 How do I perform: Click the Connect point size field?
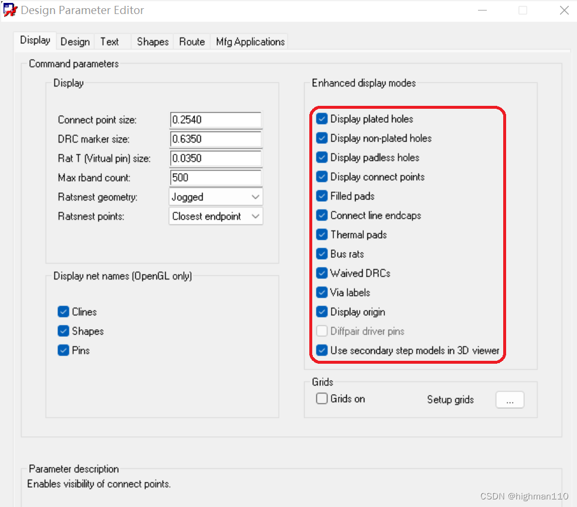[216, 120]
